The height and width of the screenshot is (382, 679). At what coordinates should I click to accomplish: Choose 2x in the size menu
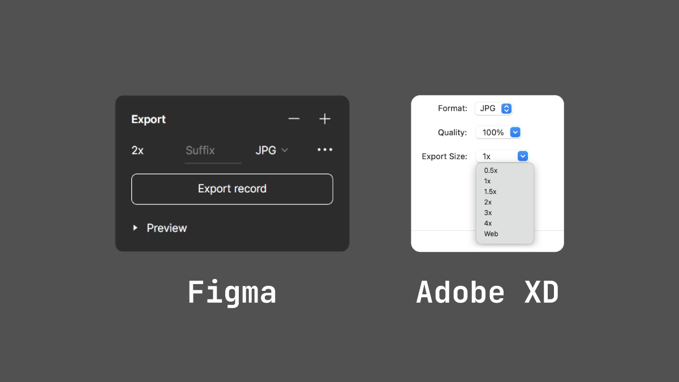(488, 202)
